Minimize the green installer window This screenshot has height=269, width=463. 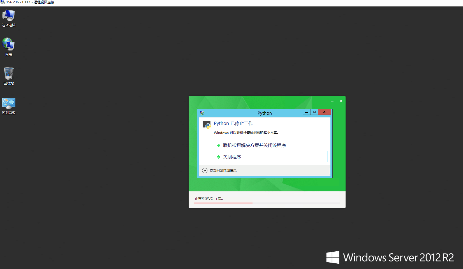pos(332,101)
